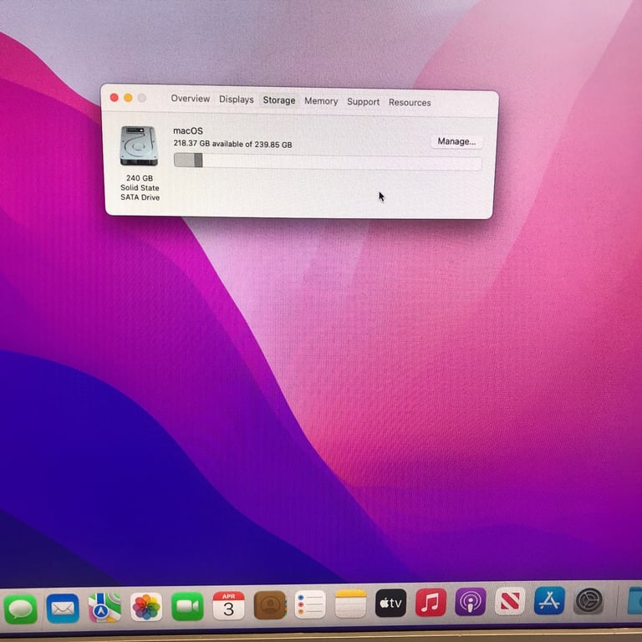Launch Apple TV from the Dock

pyautogui.click(x=390, y=603)
